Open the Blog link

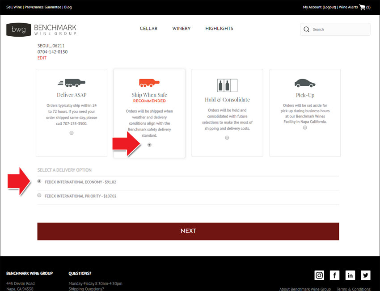tap(68, 7)
